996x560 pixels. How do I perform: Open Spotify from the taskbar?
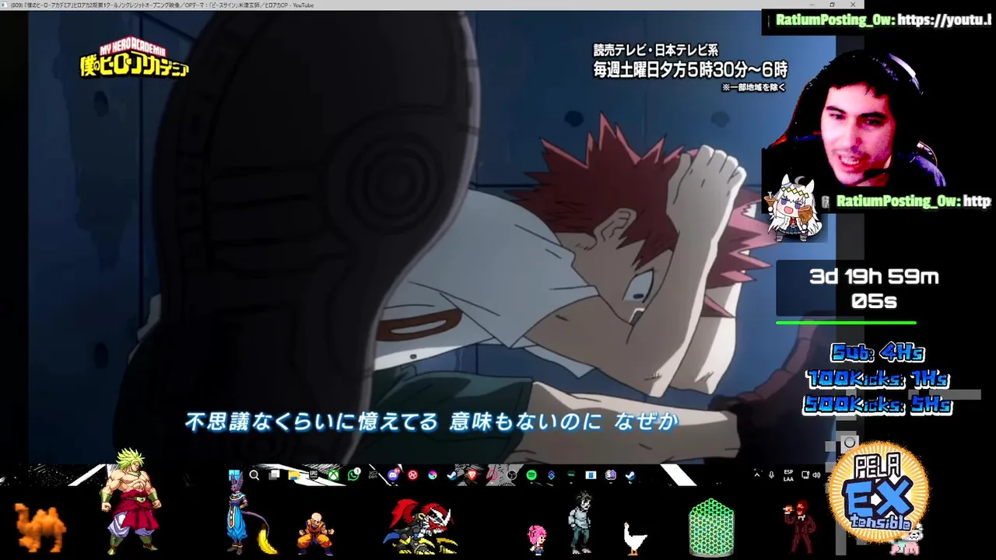(x=531, y=475)
